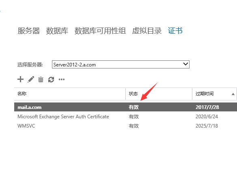The height and width of the screenshot is (175, 237).
Task: Click the delete trash can icon
Action: click(41, 79)
